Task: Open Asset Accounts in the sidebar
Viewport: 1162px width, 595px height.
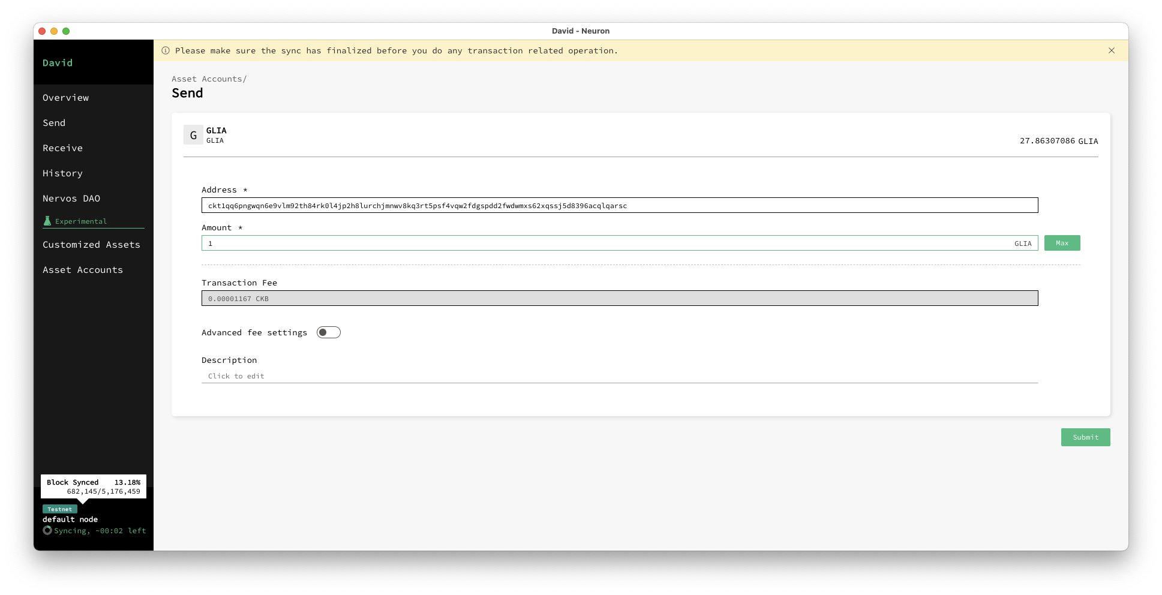Action: tap(83, 270)
